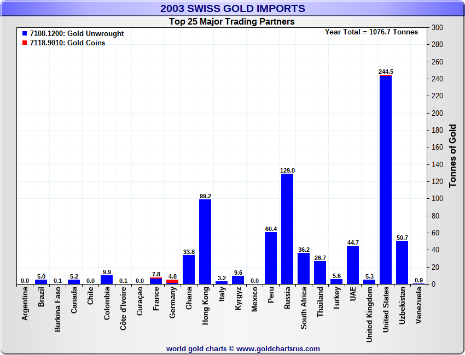
Task: Click the Hong Kong bar
Action: point(205,242)
